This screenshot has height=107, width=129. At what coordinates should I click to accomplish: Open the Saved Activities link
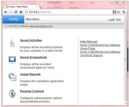[31, 40]
